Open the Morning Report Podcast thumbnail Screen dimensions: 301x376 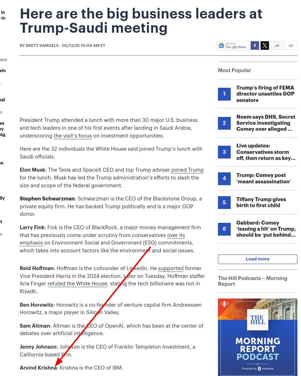[x=258, y=337]
